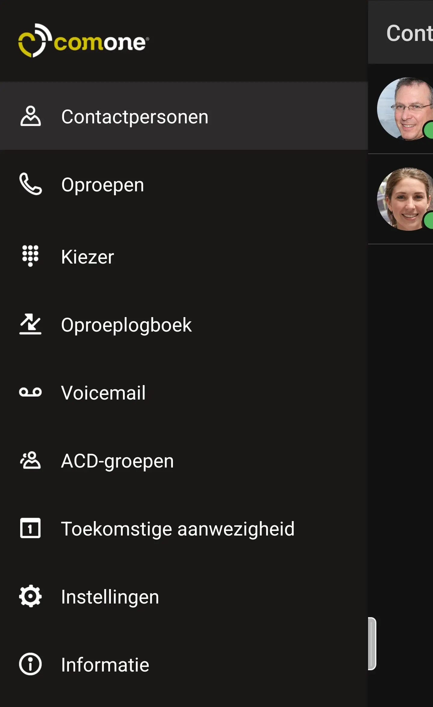Click the Instellingen gear icon

click(x=30, y=596)
